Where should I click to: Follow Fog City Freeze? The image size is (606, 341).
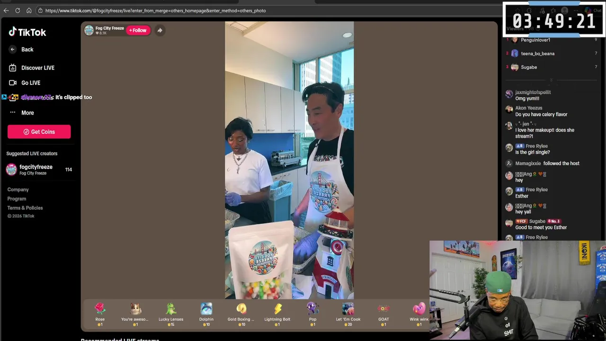[x=138, y=30]
